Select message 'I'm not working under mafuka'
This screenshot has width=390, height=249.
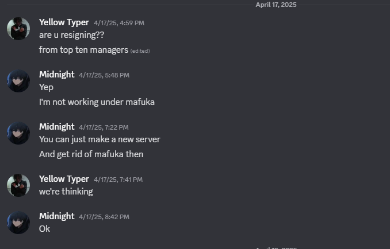97,102
